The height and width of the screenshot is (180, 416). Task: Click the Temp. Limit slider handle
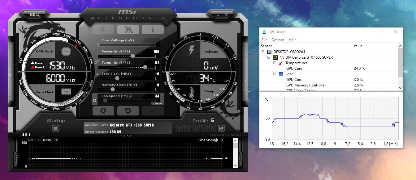145,67
